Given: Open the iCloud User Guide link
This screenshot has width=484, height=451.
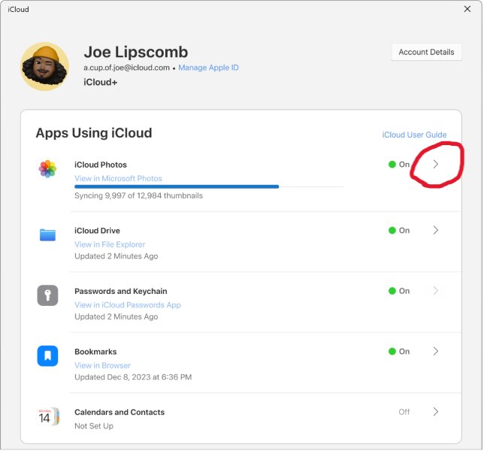Looking at the screenshot, I should (414, 135).
